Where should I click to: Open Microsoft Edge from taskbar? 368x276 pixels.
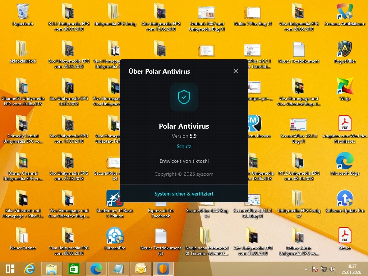pos(96,269)
